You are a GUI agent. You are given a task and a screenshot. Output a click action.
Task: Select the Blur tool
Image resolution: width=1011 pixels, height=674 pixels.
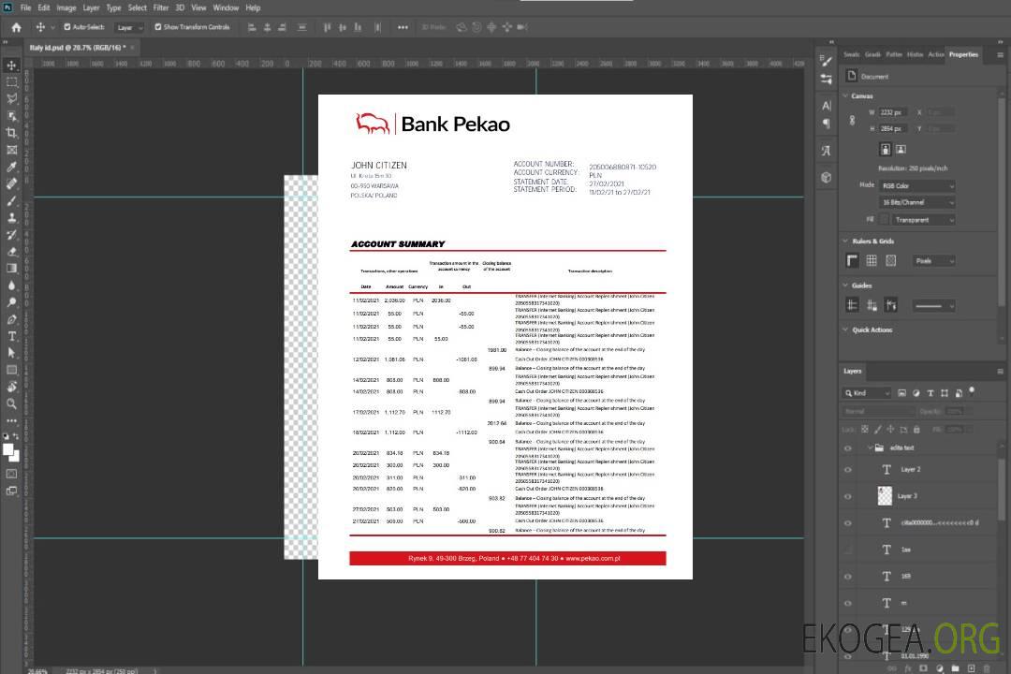pos(11,286)
